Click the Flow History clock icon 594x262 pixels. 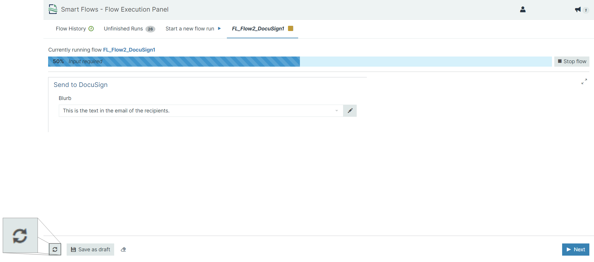91,28
